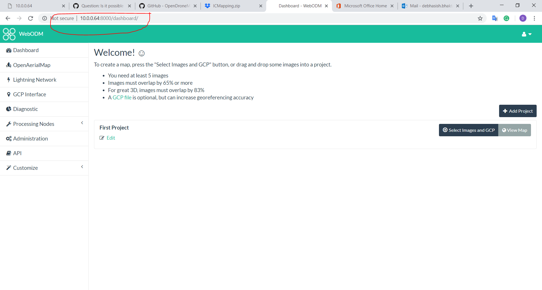Bookmark the page using the star icon
Viewport: 542px width, 290px height.
click(x=480, y=18)
